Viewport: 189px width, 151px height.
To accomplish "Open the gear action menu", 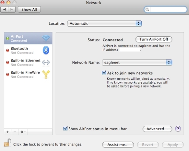I will coord(23,132).
